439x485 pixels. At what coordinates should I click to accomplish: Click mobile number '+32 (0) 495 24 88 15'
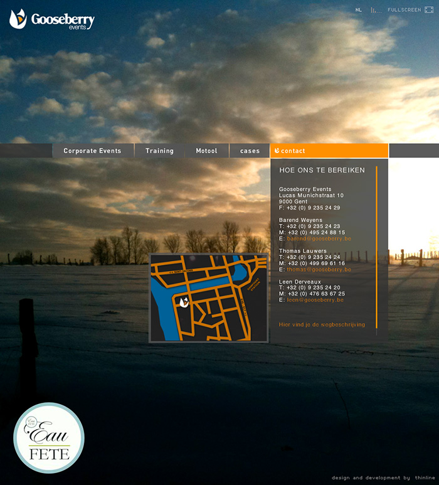click(316, 232)
